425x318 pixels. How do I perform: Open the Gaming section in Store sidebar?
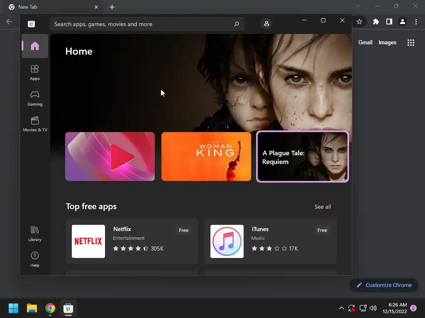(35, 98)
